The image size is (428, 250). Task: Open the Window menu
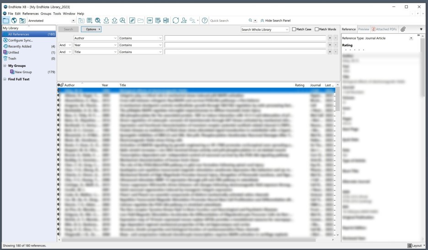69,13
